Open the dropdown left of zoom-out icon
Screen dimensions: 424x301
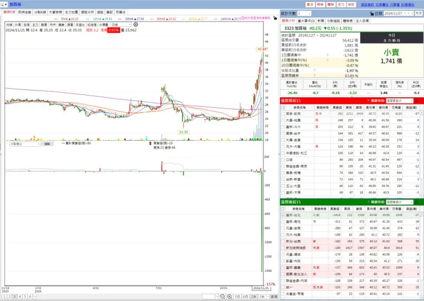click(x=217, y=296)
